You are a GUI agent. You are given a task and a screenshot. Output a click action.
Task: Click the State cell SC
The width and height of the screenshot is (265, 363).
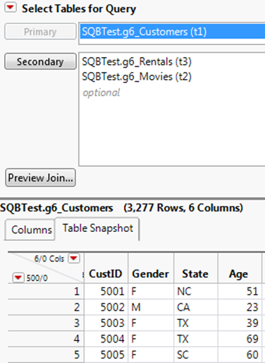196,355
